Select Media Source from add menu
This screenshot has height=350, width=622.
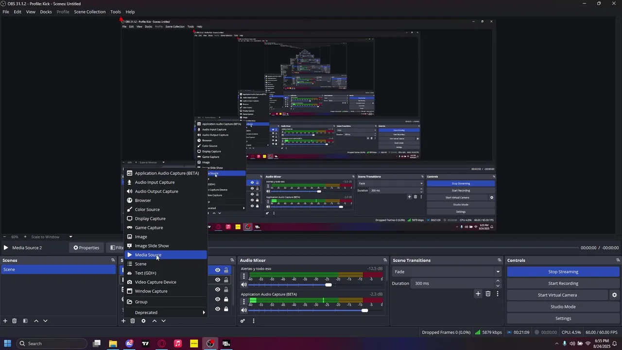tap(166, 255)
